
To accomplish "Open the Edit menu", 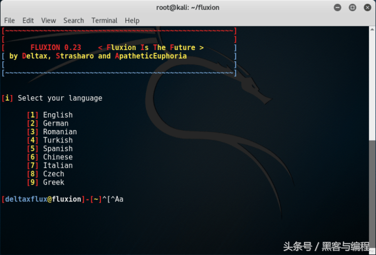I will (28, 21).
